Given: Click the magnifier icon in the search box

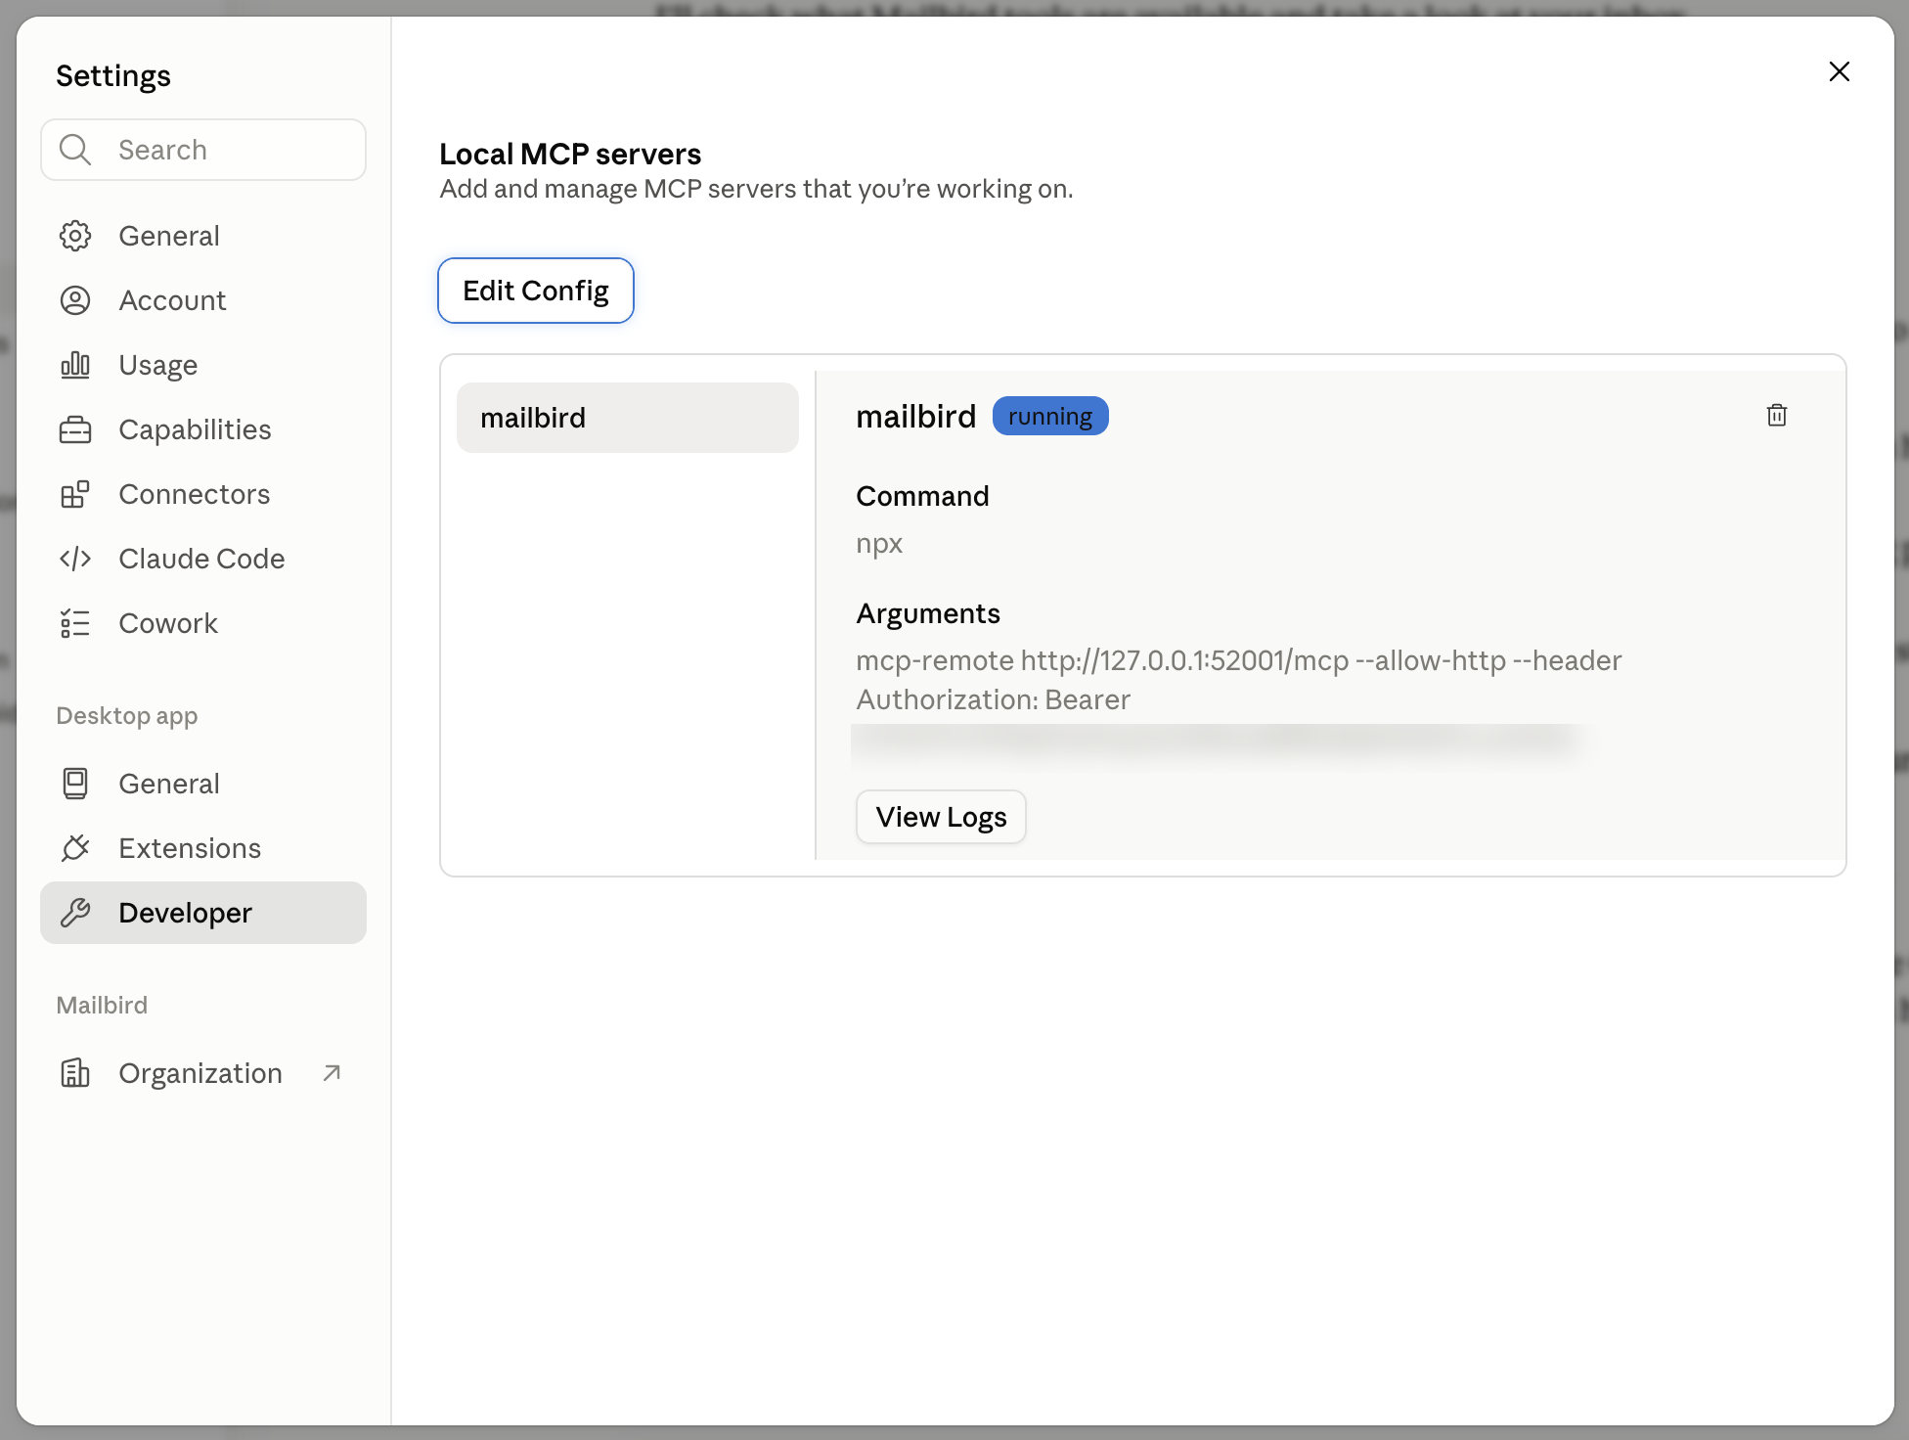Looking at the screenshot, I should coord(75,150).
